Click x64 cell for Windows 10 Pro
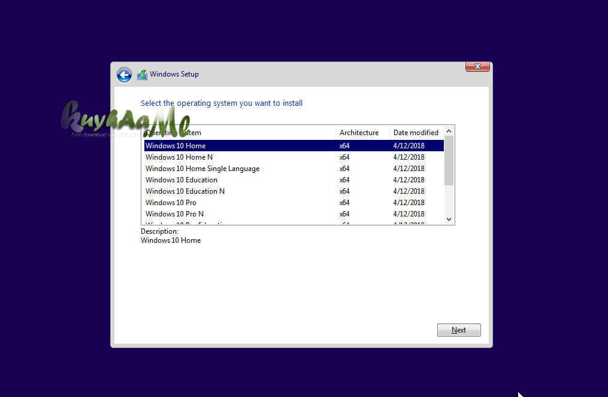Image resolution: width=608 pixels, height=397 pixels. [x=344, y=203]
